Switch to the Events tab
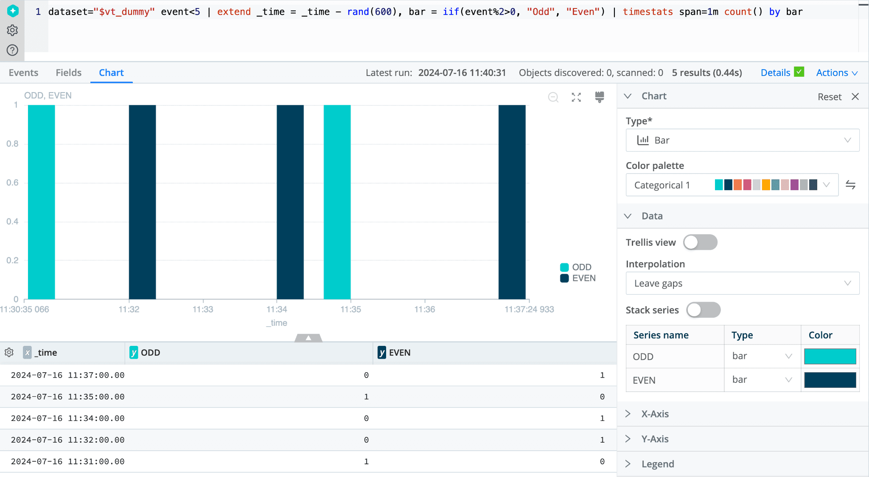Viewport: 869px width, 477px height. (x=23, y=73)
